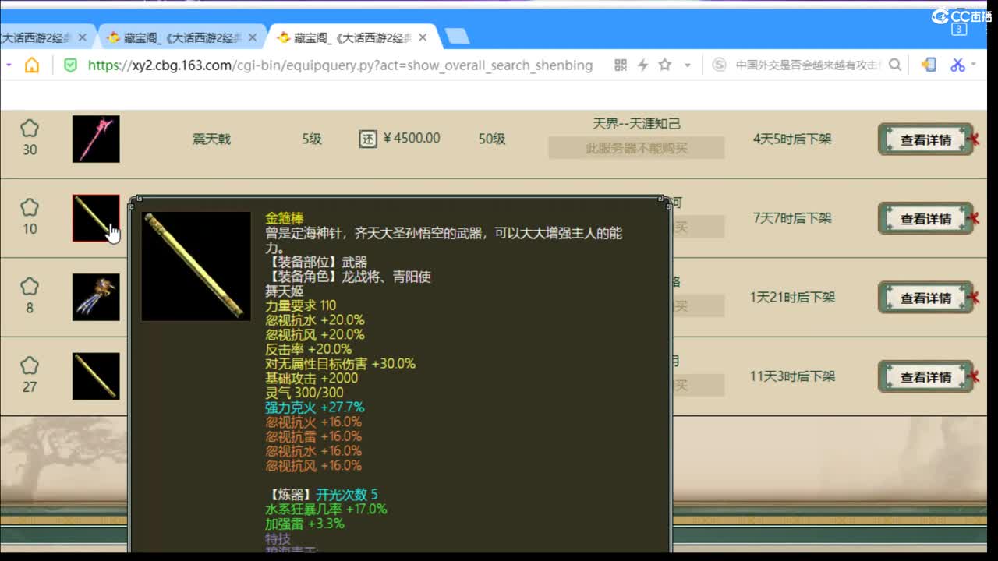The image size is (998, 561).
Task: Click the lightning speed-mode icon
Action: tap(642, 65)
